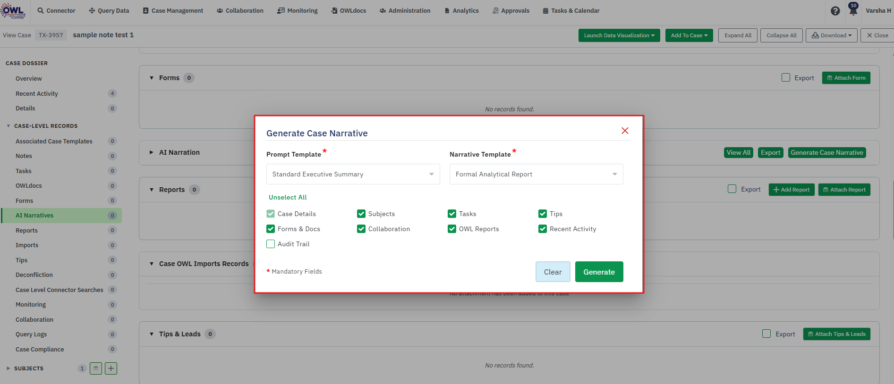Click the Generate Case Narrative button in AI Narration
894x384 pixels.
tap(827, 152)
